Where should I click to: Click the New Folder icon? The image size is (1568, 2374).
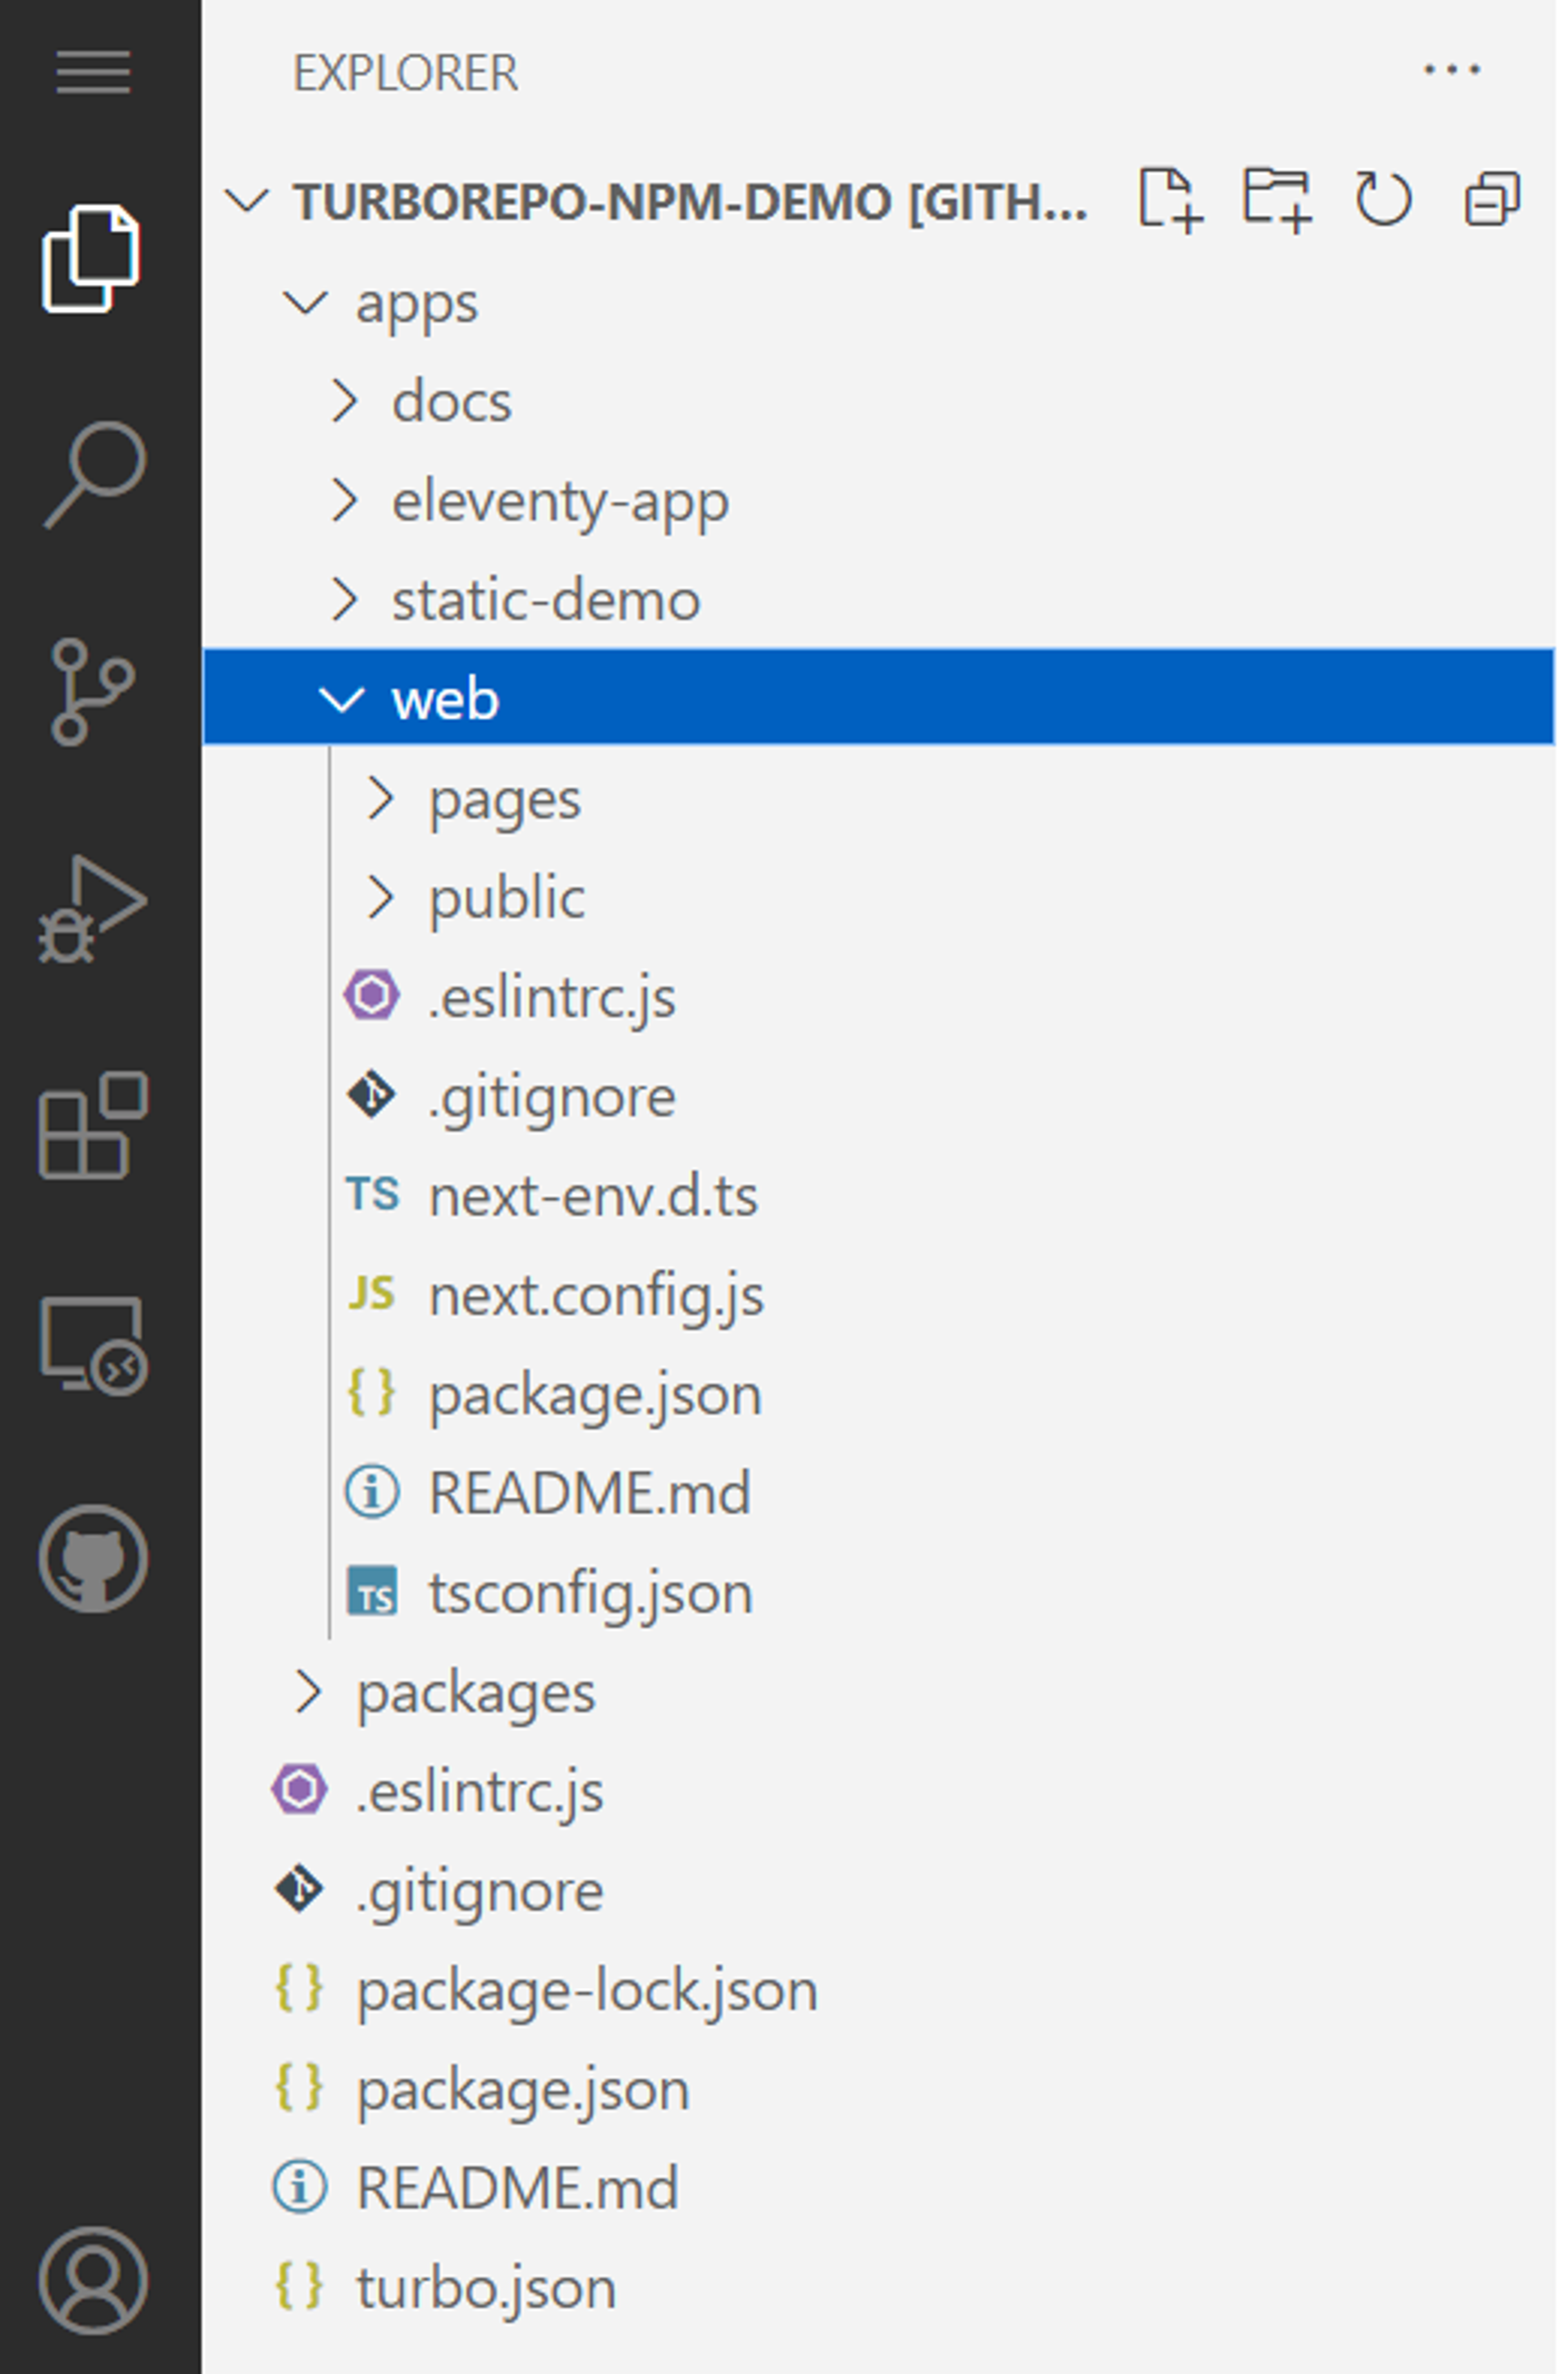point(1277,200)
